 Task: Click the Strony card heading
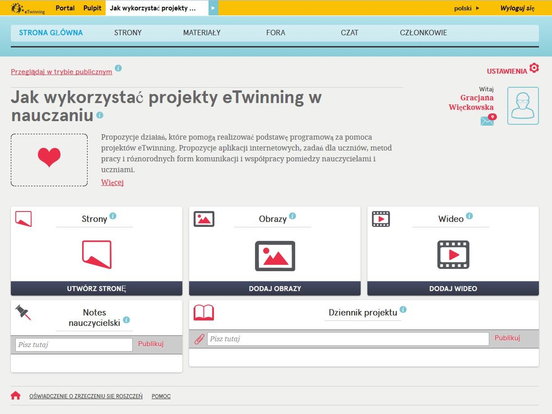pos(94,219)
